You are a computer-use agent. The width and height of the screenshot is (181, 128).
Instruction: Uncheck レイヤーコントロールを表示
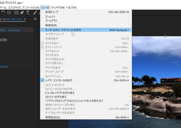(x=86, y=80)
